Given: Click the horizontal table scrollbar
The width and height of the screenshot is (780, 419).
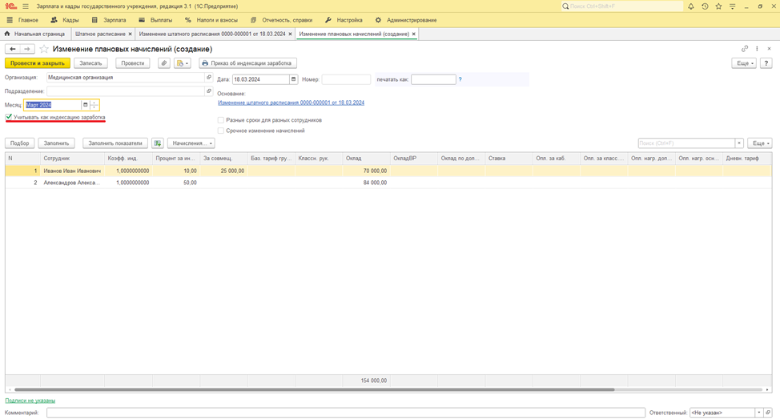Looking at the screenshot, I should point(315,389).
